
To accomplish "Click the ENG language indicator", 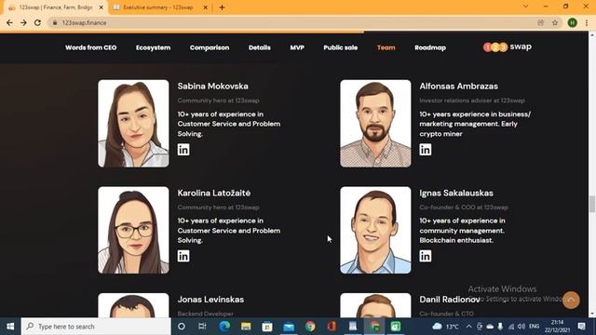I will (534, 327).
